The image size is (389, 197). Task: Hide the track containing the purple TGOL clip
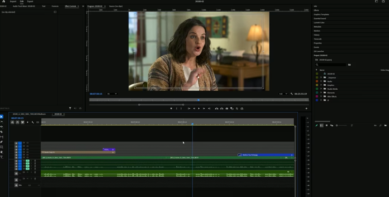coord(27,149)
